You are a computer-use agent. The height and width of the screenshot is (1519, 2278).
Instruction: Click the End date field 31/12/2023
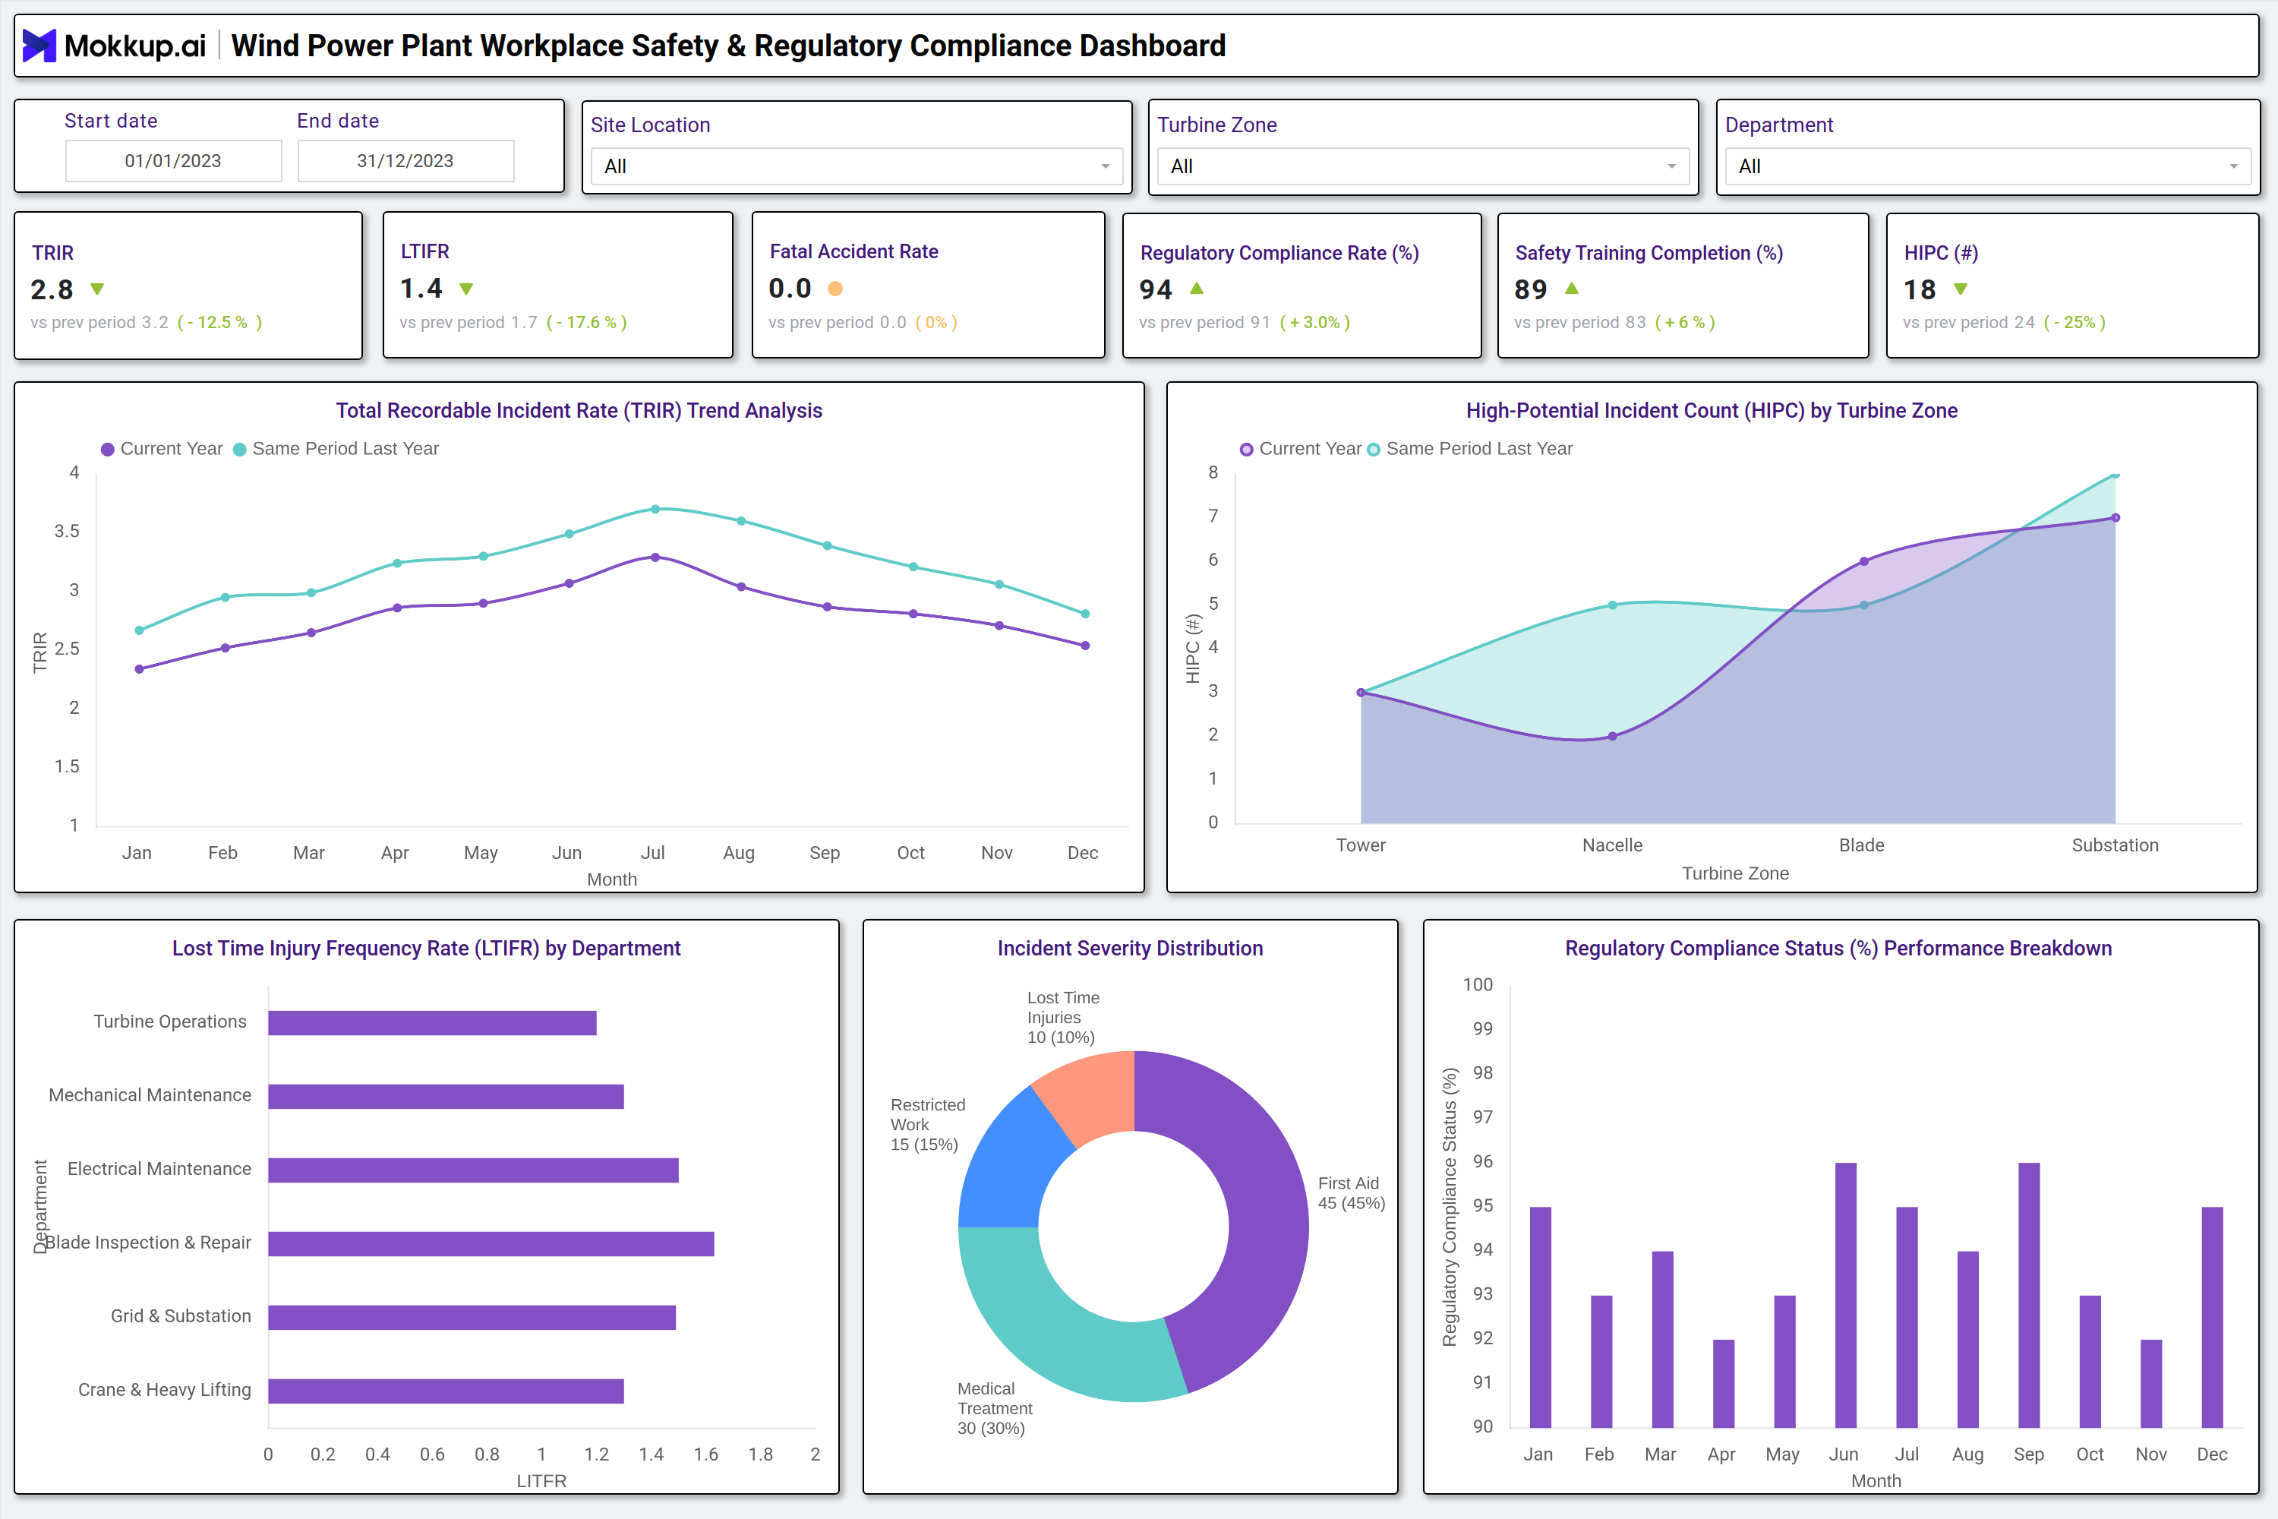pyautogui.click(x=405, y=161)
